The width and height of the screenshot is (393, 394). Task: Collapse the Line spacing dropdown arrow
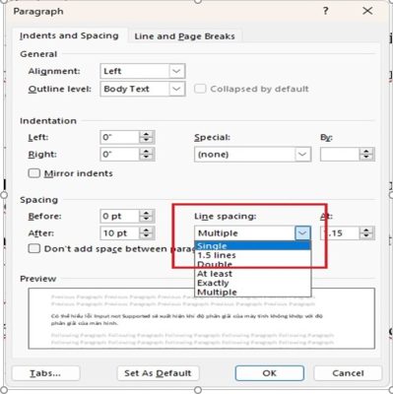click(x=302, y=233)
